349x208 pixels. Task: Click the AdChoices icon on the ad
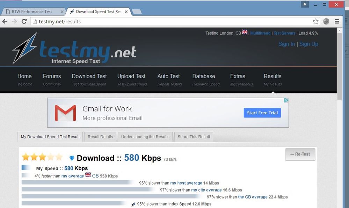coord(286,100)
